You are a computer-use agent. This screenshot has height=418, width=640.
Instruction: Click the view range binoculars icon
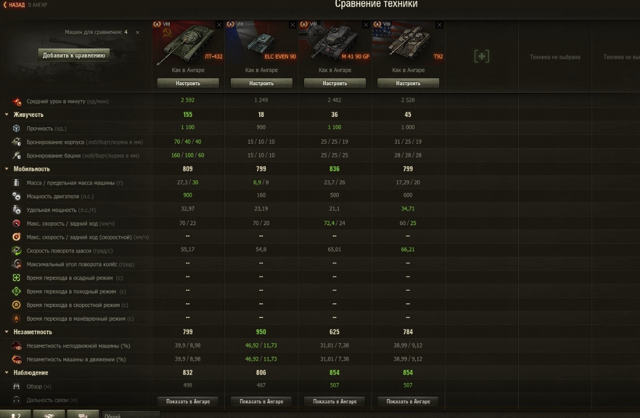[x=16, y=386]
